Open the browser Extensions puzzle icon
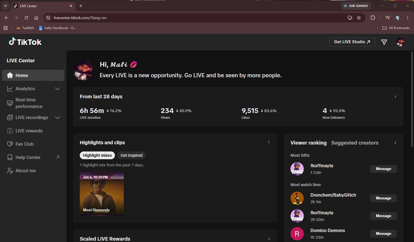The height and width of the screenshot is (242, 414). (x=373, y=18)
